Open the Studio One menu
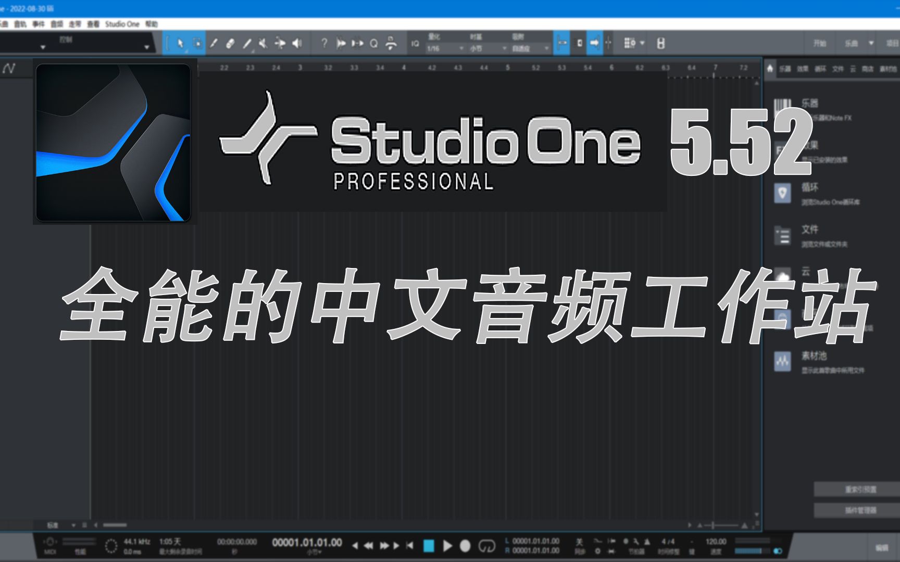 point(122,24)
